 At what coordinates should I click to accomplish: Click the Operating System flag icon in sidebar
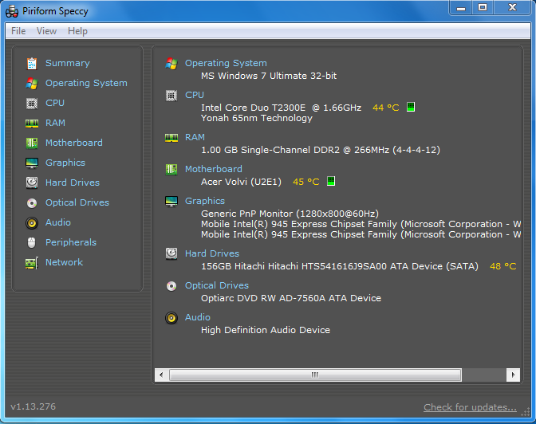point(32,84)
